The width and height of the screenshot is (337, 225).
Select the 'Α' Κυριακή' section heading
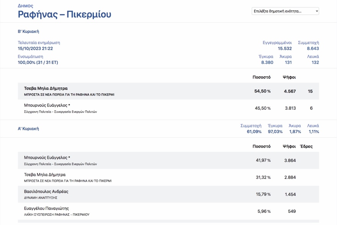(x=28, y=129)
